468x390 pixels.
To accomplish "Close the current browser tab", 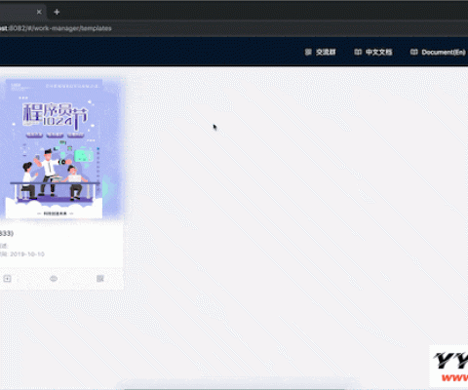I will [x=39, y=12].
